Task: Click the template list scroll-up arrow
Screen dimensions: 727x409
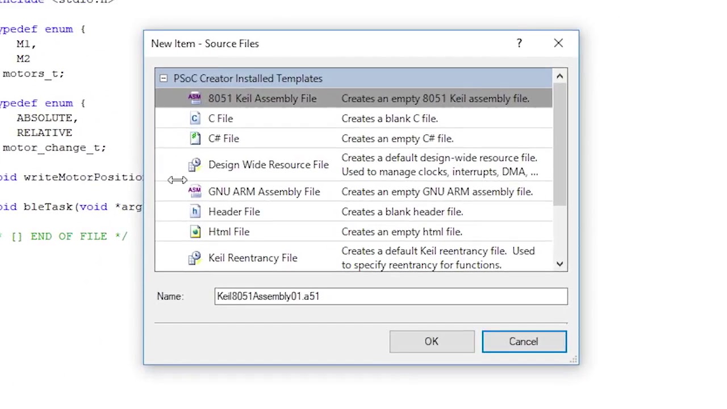Action: [559, 76]
